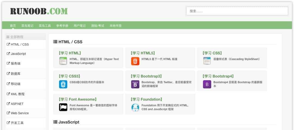The image size is (294, 130).
Task: Click 'Hyper Text Markup Language' description text
Action: pos(94,61)
